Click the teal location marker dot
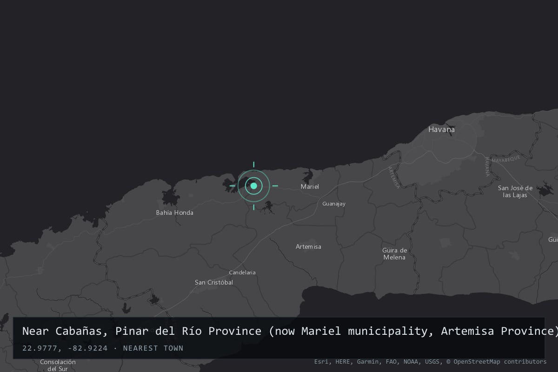The height and width of the screenshot is (372, 558). pos(253,186)
